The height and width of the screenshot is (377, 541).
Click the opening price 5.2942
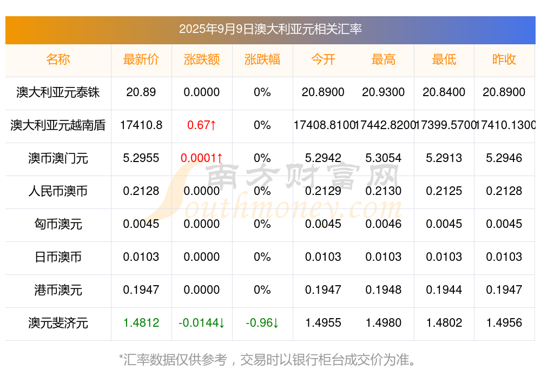point(323,158)
